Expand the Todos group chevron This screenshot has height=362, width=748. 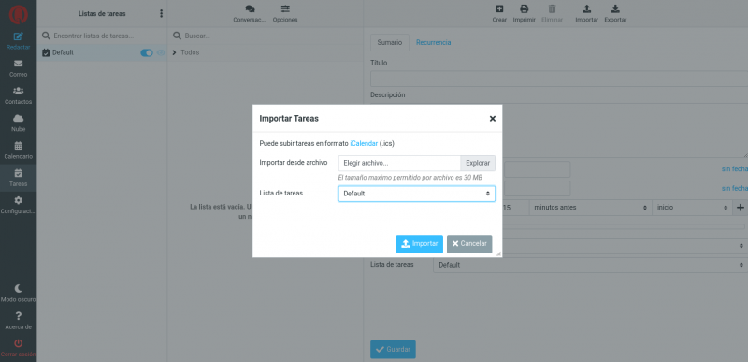click(x=174, y=52)
